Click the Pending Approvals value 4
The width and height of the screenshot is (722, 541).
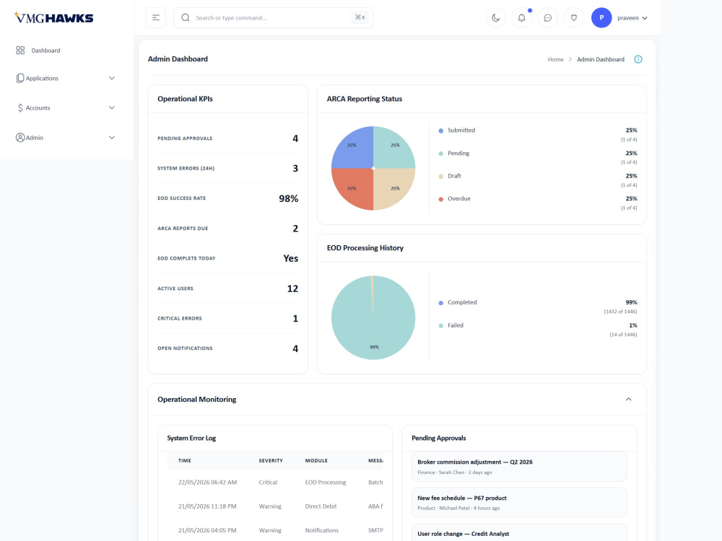[295, 138]
